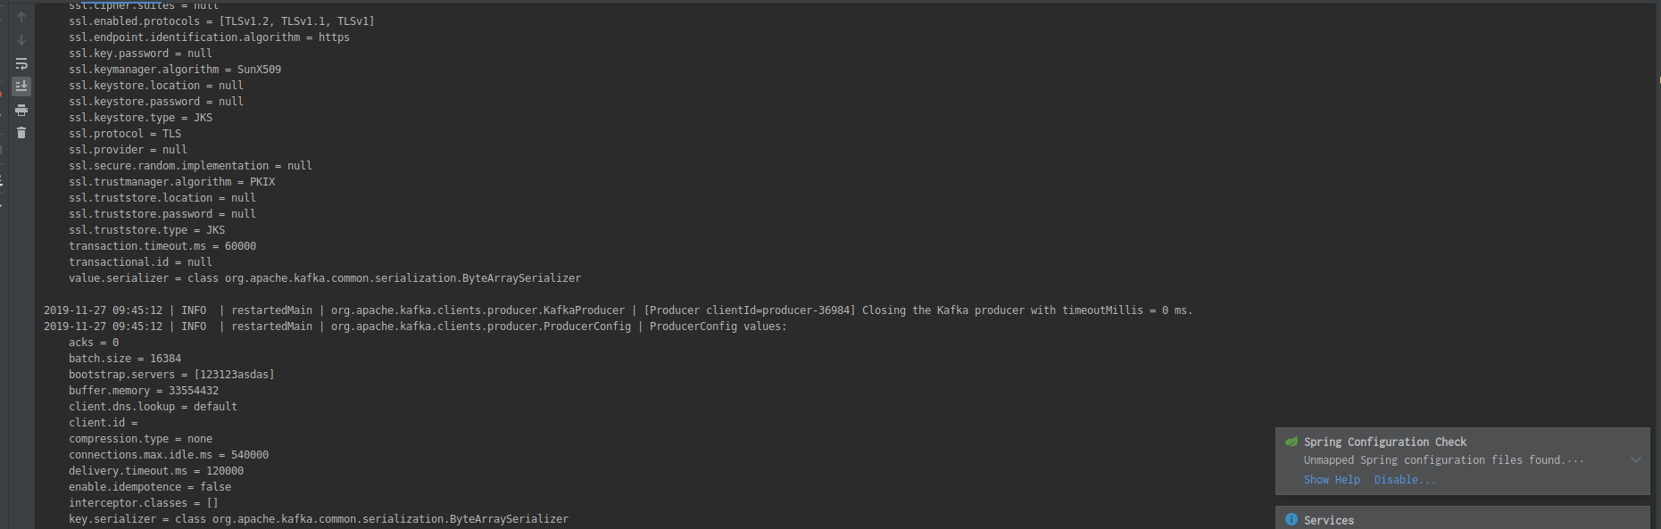Expand the Spring Configuration Check notification
This screenshot has width=1661, height=529.
point(1636,459)
